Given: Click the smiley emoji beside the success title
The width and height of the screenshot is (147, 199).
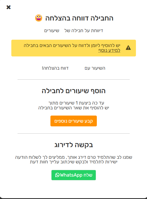Looking at the screenshot, I should click(39, 18).
